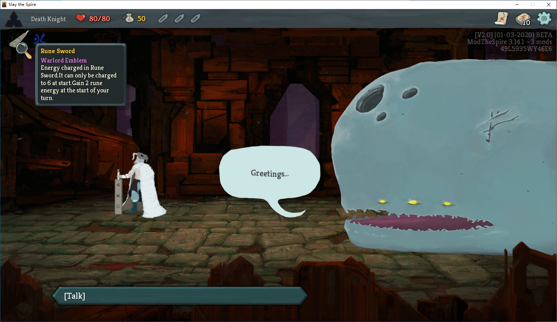Click the magnifying glass on the relic
The image size is (557, 322).
coord(23,50)
